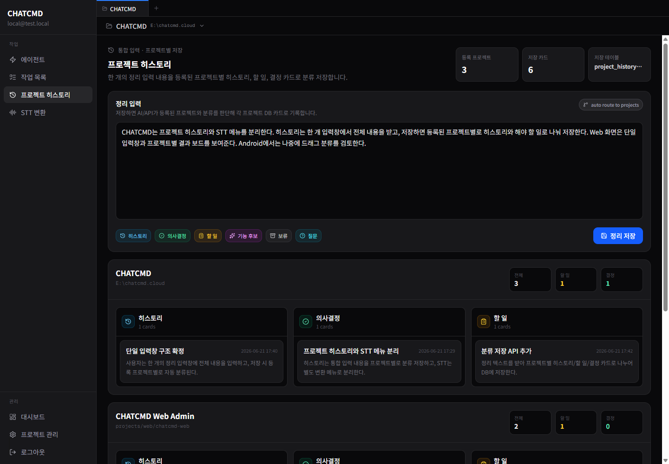Open the 프로젝트 히스토리와 STT 메뉴 분리 card
Viewport: 669px width, 464px height.
pyautogui.click(x=379, y=361)
